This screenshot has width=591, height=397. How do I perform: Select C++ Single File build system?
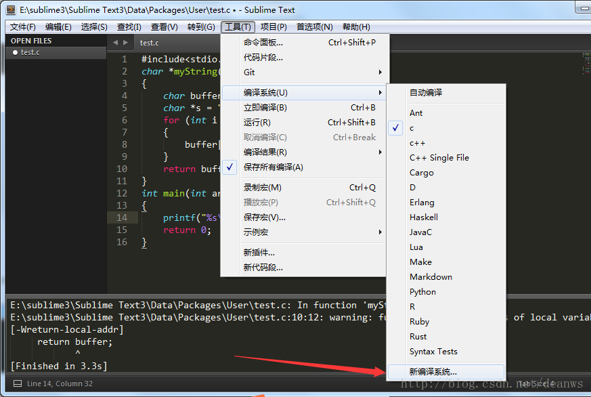pos(446,158)
